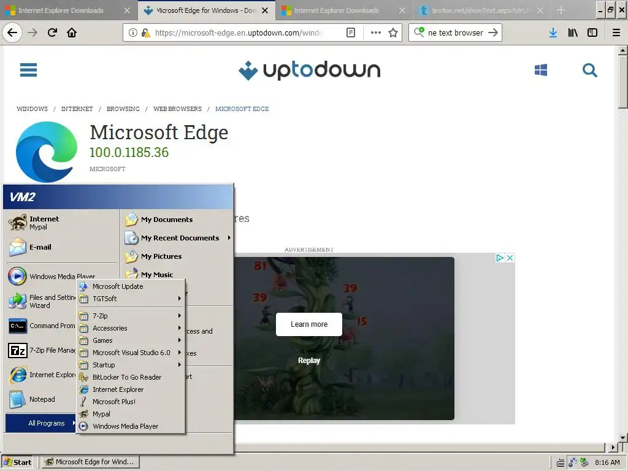Launch Mypal from All Programs list
This screenshot has width=628, height=471.
(131, 414)
